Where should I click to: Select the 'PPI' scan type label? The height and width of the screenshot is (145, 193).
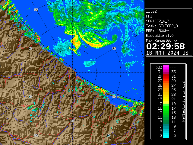click(x=149, y=16)
